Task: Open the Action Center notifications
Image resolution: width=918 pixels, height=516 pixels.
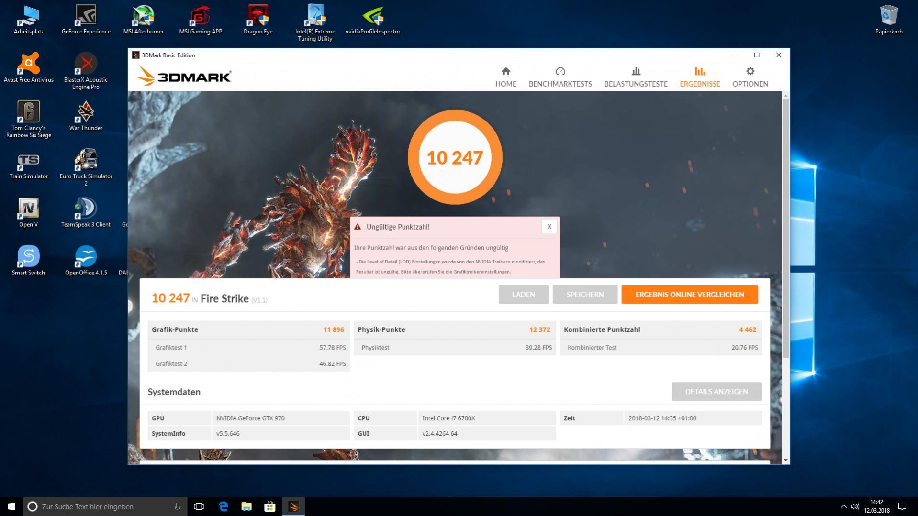Action: 902,506
